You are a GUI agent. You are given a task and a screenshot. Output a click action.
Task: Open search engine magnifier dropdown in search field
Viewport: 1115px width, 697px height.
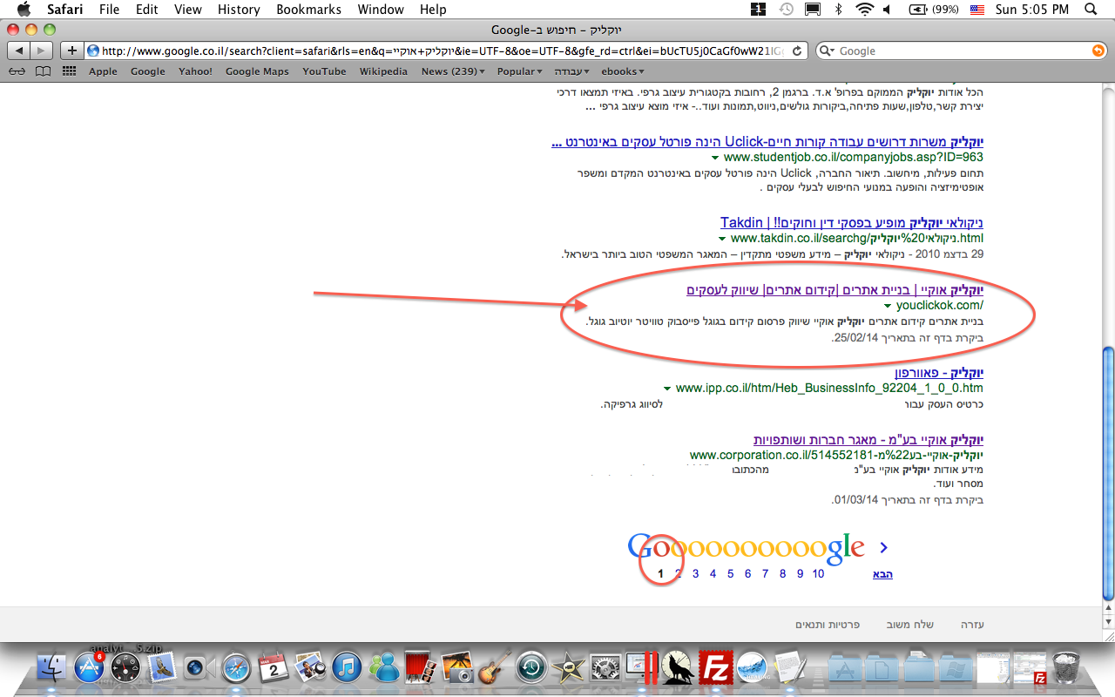(x=828, y=51)
